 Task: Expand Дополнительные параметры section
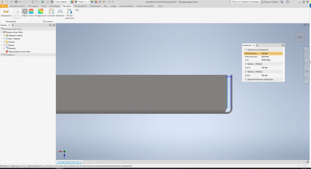coord(246,79)
